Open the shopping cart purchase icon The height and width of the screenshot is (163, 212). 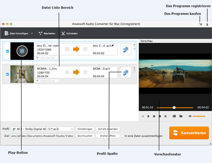[x=201, y=24]
